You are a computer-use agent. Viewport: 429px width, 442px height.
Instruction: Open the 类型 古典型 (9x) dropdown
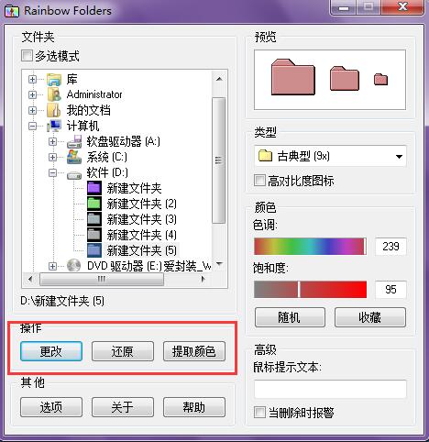click(330, 156)
